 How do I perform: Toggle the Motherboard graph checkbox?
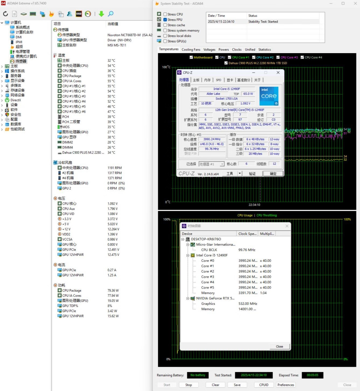191,57
